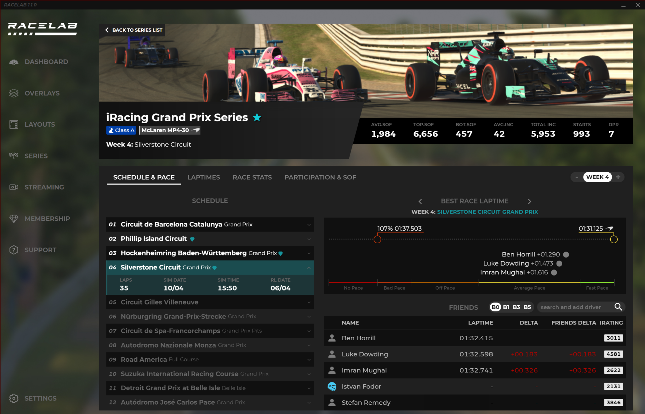Open Support from the sidebar

click(14, 250)
